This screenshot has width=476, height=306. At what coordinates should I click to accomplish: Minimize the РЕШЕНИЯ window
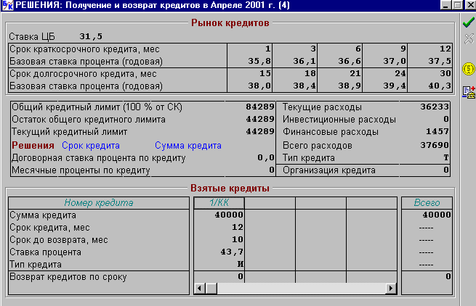pos(445,5)
